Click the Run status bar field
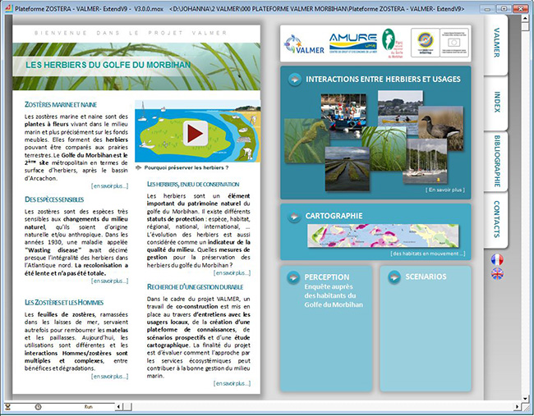 (x=89, y=407)
